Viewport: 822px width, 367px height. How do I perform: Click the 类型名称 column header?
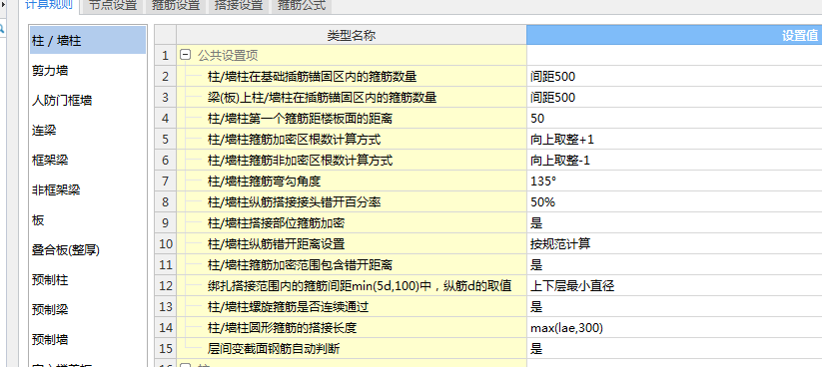tap(352, 35)
